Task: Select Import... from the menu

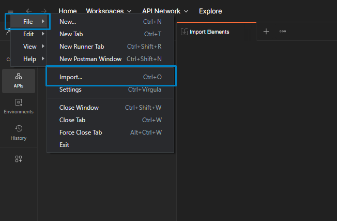Action: [x=110, y=77]
